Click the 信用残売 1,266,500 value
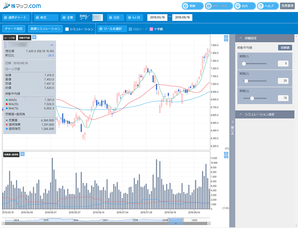 coord(48,129)
